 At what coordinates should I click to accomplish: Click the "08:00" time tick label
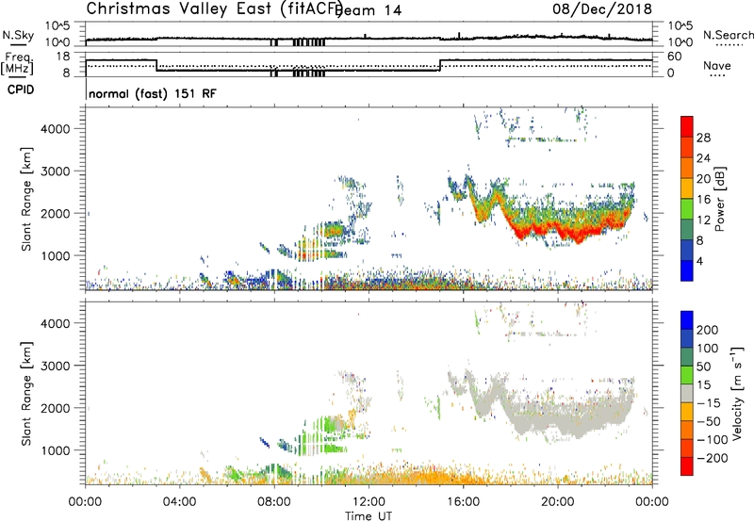point(274,502)
